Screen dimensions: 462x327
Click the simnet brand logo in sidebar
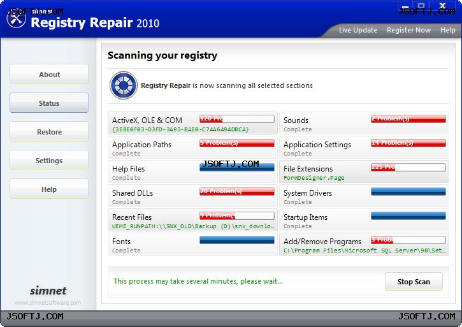[48, 291]
